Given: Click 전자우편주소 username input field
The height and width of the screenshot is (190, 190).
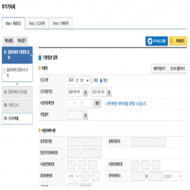Looking at the screenshot, I should [138, 176].
